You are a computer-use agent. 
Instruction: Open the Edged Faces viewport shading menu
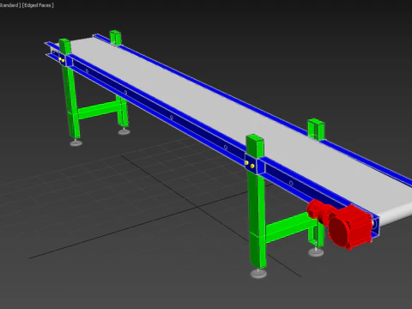pyautogui.click(x=38, y=5)
